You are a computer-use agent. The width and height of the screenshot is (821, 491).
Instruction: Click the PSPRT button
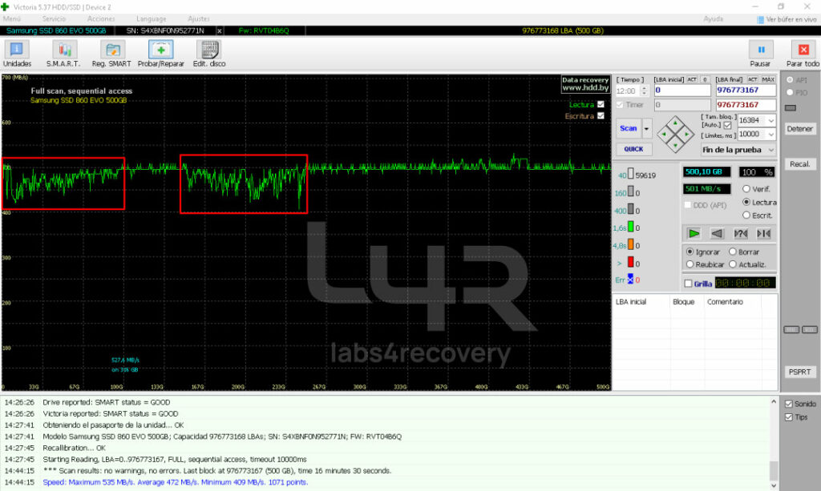tap(799, 372)
